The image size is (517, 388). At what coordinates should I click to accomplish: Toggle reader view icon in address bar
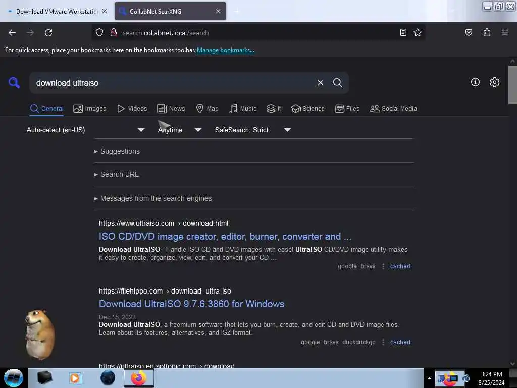(x=403, y=32)
